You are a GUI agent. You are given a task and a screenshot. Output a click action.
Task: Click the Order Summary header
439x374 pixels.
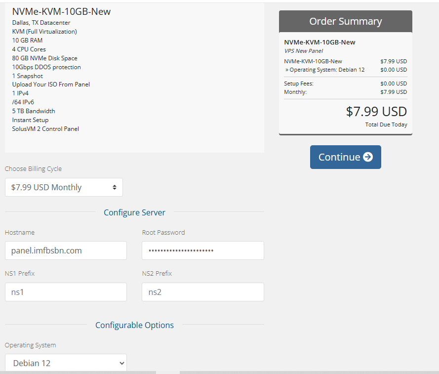coord(345,21)
